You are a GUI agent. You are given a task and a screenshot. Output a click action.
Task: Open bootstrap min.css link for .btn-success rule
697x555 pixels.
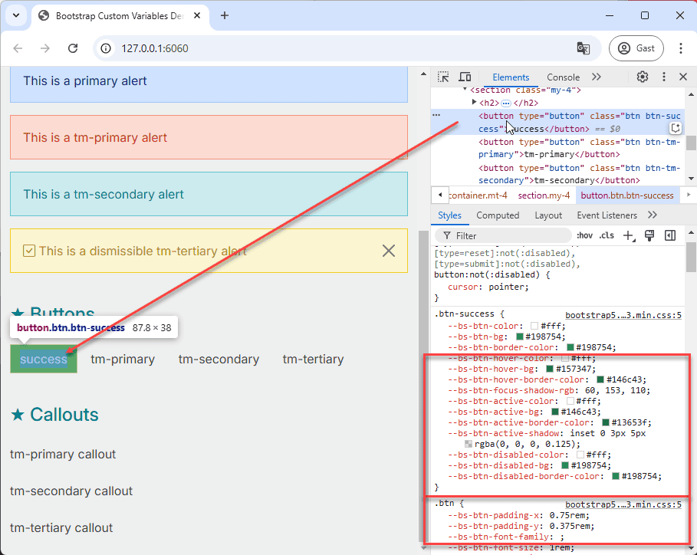pos(623,315)
